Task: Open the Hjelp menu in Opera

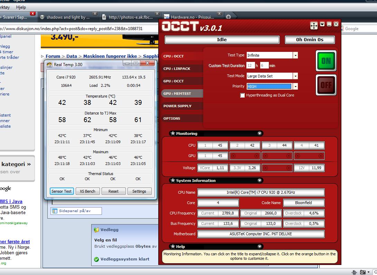Action: 21,7
